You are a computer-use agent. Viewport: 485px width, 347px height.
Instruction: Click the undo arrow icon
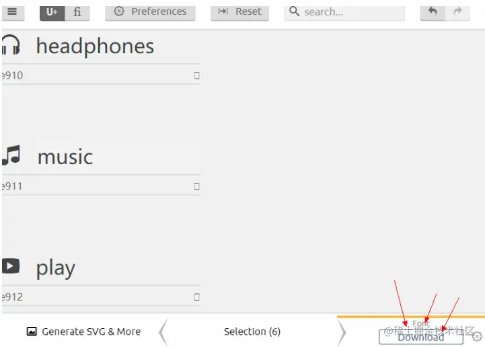pyautogui.click(x=433, y=11)
